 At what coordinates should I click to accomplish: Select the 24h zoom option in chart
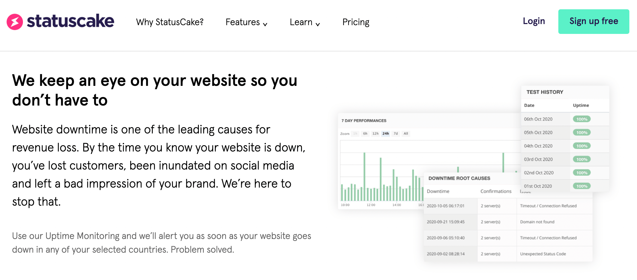point(385,133)
